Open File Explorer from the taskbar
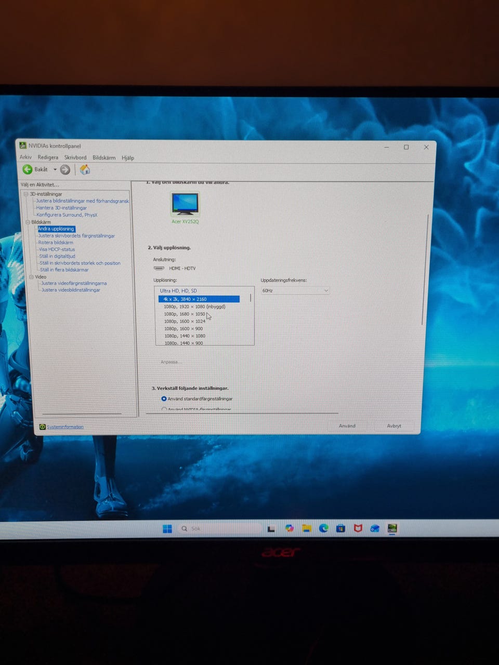Image resolution: width=499 pixels, height=665 pixels. pyautogui.click(x=307, y=528)
